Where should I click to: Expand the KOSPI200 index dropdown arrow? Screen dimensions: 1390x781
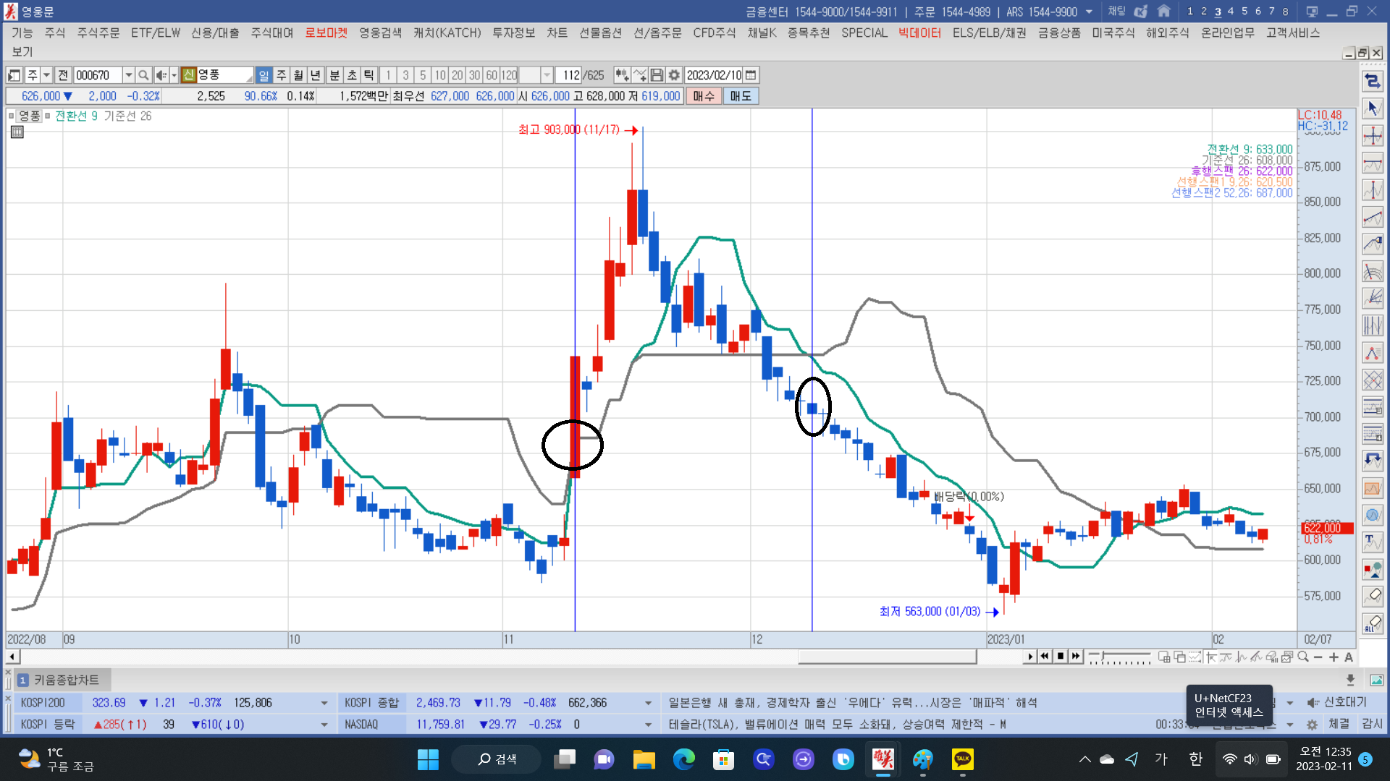point(324,703)
